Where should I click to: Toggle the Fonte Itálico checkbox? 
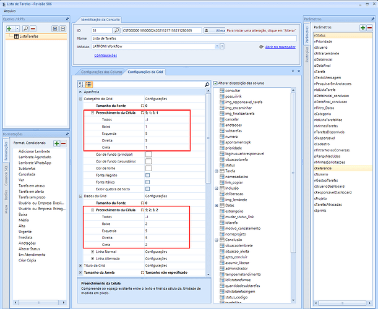click(148, 182)
